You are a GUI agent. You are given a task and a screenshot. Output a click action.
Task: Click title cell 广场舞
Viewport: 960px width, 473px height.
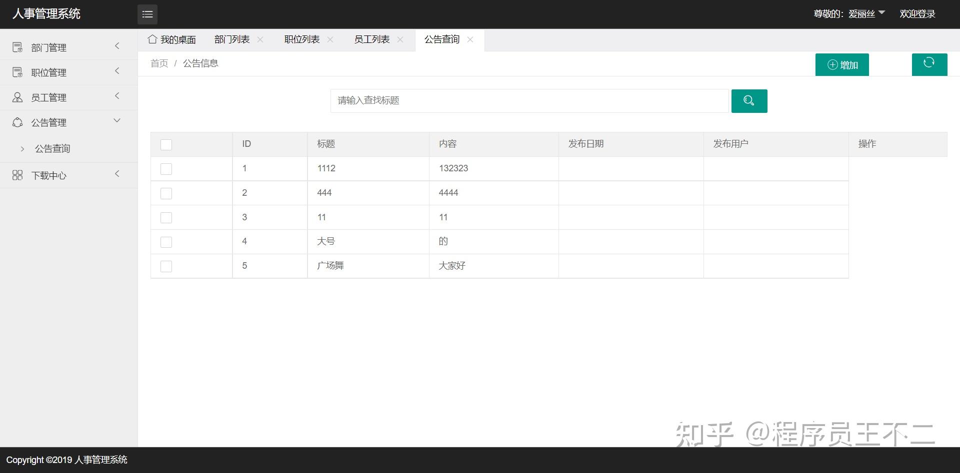click(368, 266)
